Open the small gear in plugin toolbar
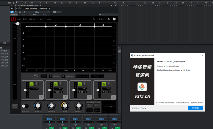 [100, 15]
